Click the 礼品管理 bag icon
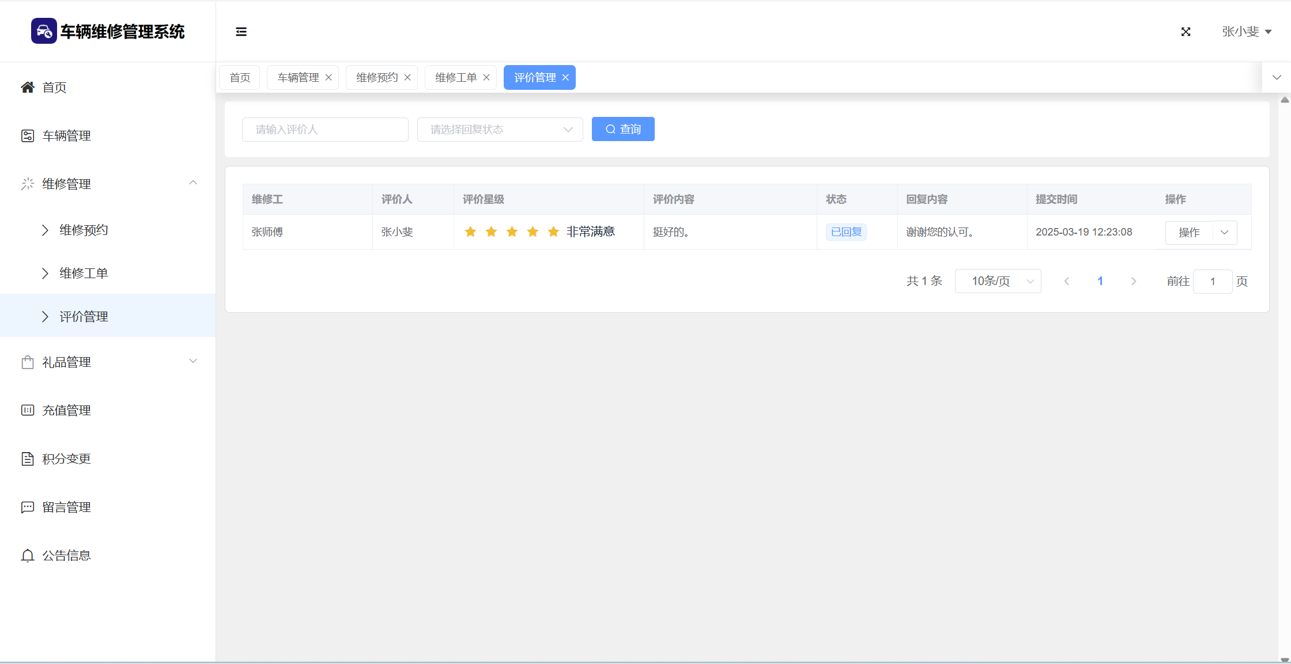 (27, 362)
